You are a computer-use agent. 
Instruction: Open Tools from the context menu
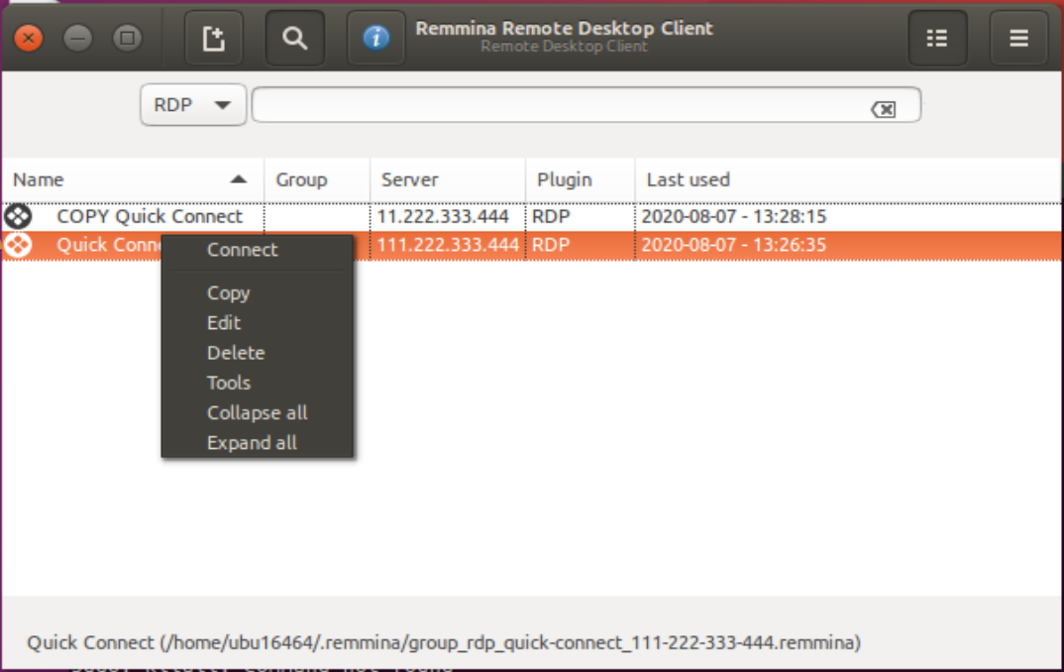point(229,383)
